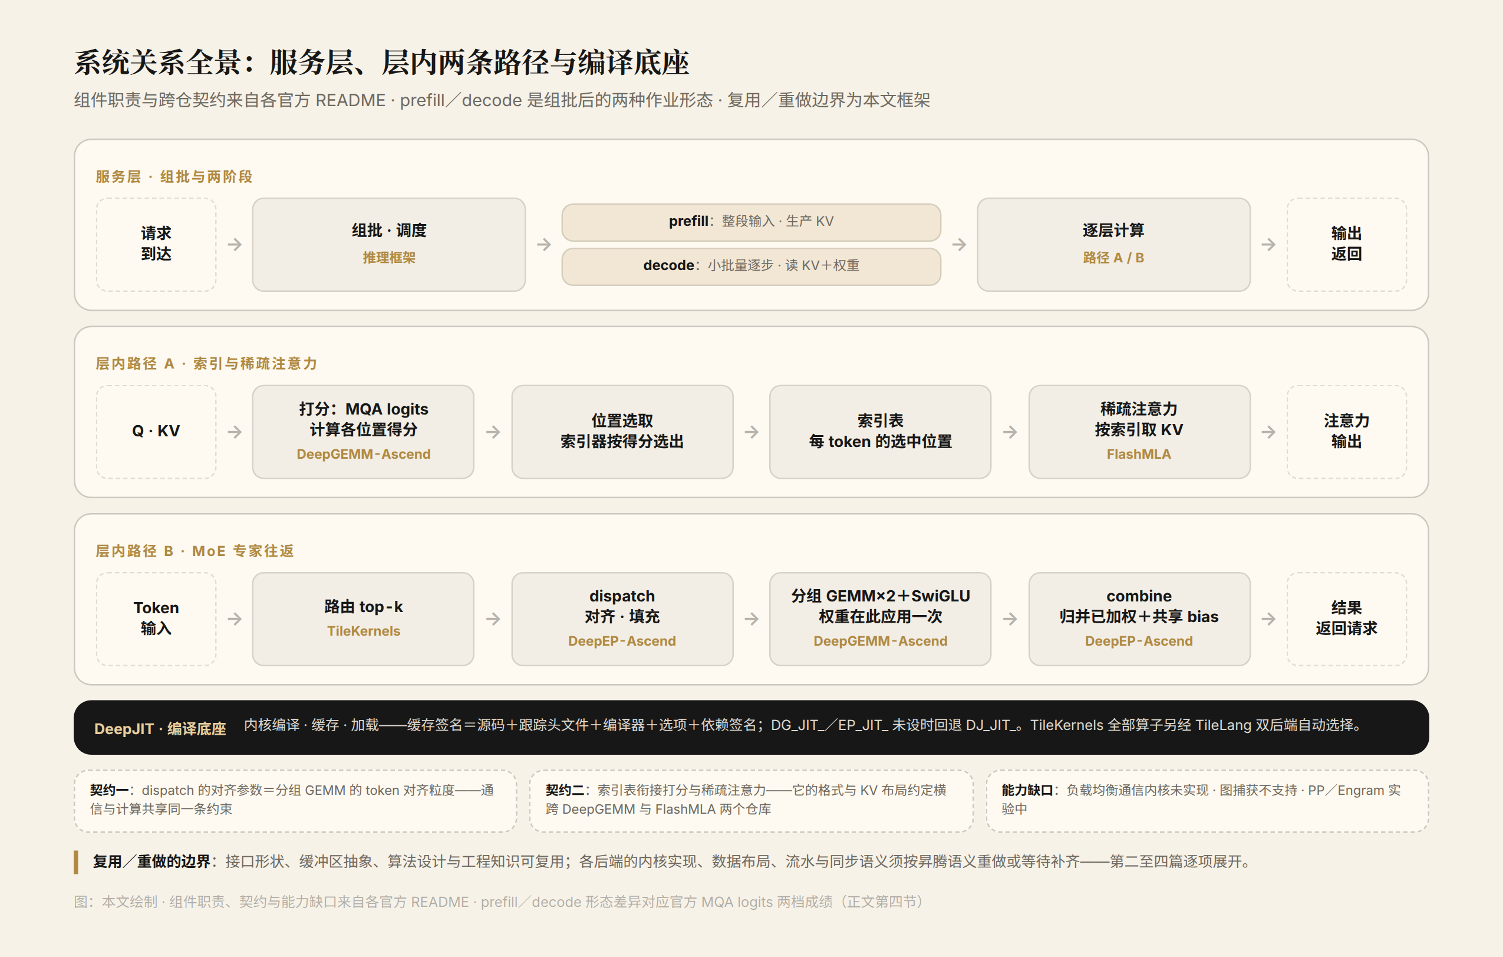This screenshot has height=957, width=1503.
Task: Click the Q · KV input box
Action: 156,432
